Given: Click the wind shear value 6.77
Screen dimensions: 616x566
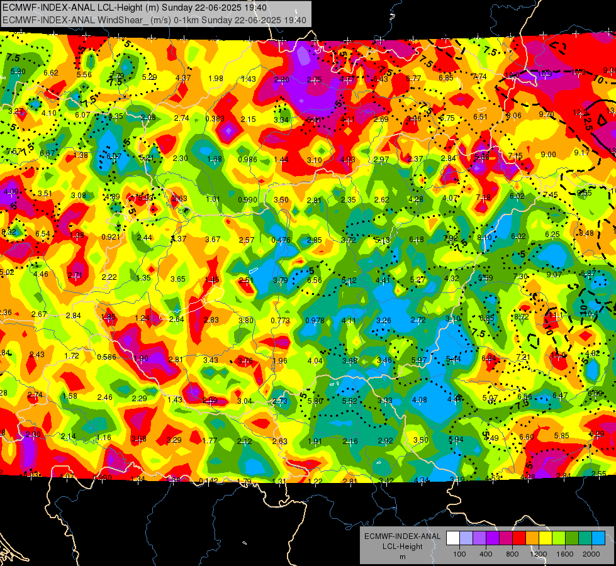Looking at the screenshot, I should pos(413,79).
